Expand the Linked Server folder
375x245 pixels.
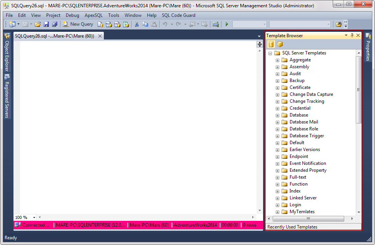click(277, 198)
